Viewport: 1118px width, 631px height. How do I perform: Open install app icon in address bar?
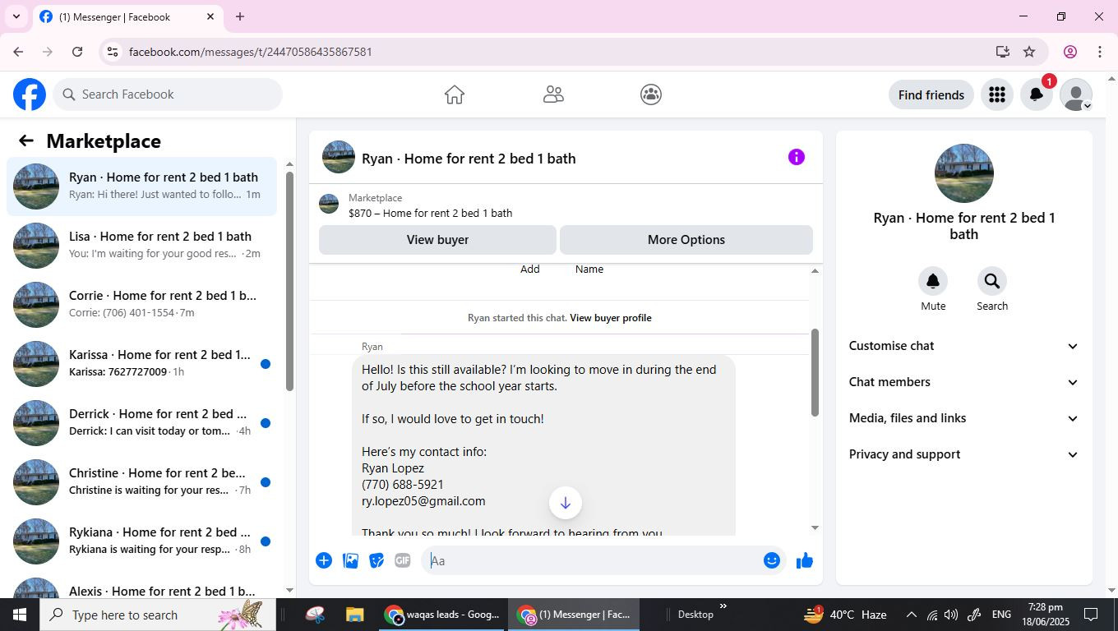pos(1002,52)
